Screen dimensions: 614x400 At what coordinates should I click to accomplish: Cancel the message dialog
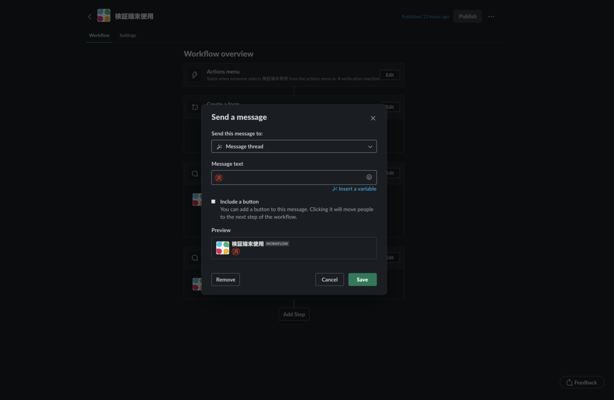pyautogui.click(x=330, y=280)
